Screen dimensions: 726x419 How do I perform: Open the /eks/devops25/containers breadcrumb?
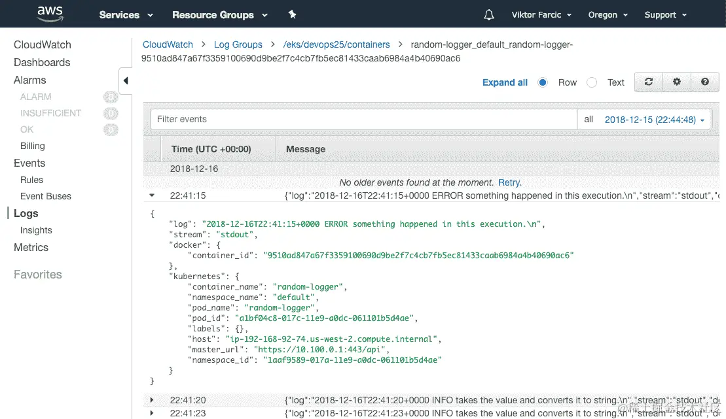[x=336, y=44]
